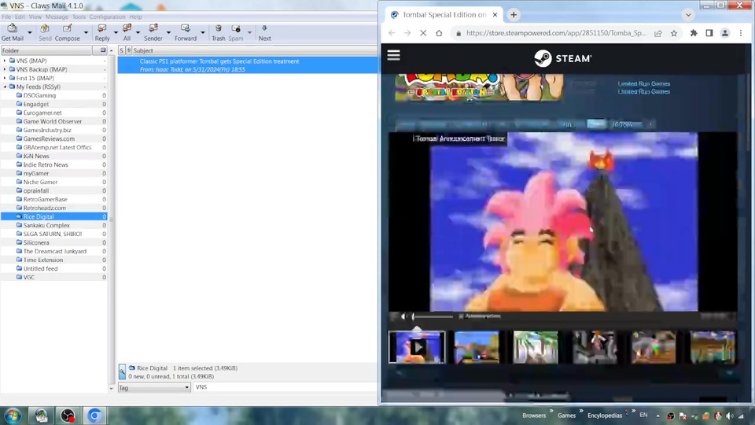This screenshot has width=755, height=425.
Task: Open browser extensions puzzle icon
Action: [694, 33]
